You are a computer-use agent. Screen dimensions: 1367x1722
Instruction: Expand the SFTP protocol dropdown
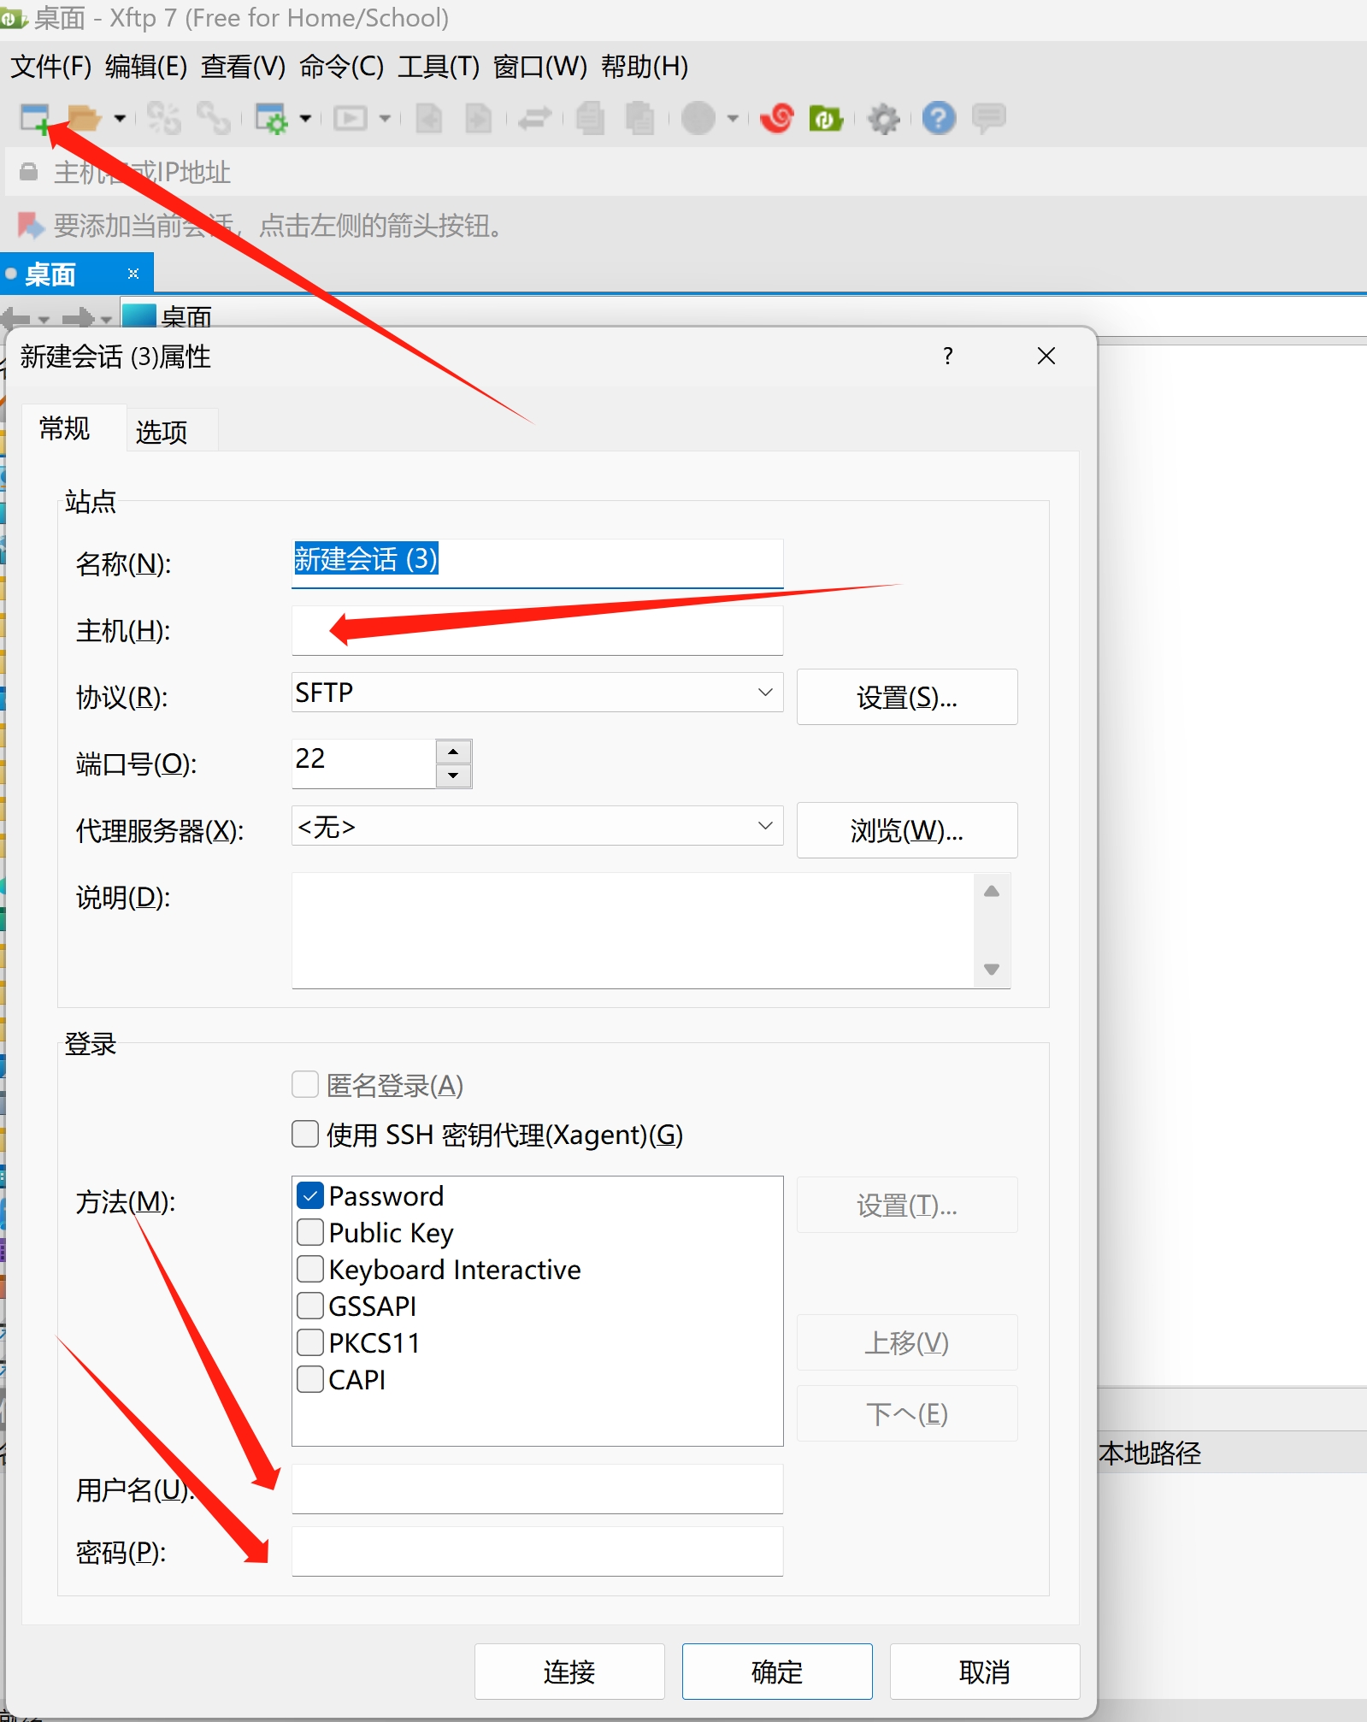(x=764, y=692)
